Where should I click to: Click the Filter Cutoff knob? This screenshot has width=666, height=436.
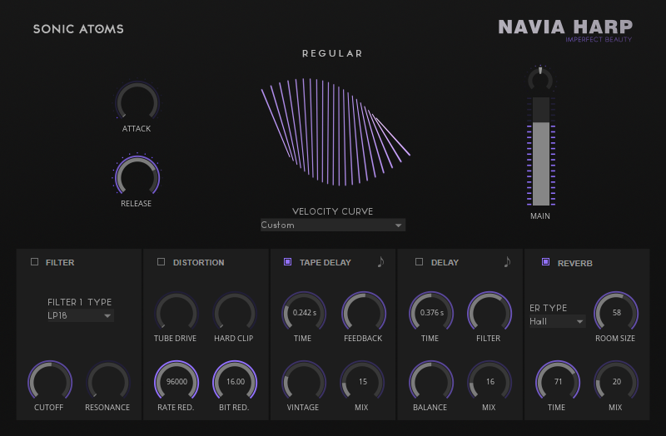click(x=50, y=381)
